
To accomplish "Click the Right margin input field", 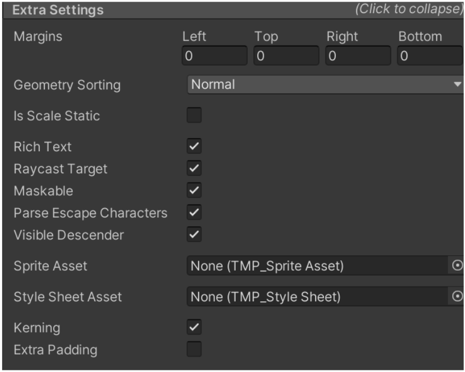I will point(358,56).
